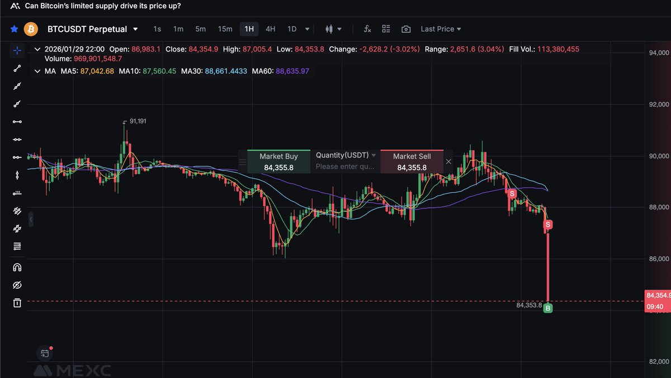Click the indicators fx icon
The width and height of the screenshot is (671, 378).
pyautogui.click(x=367, y=28)
